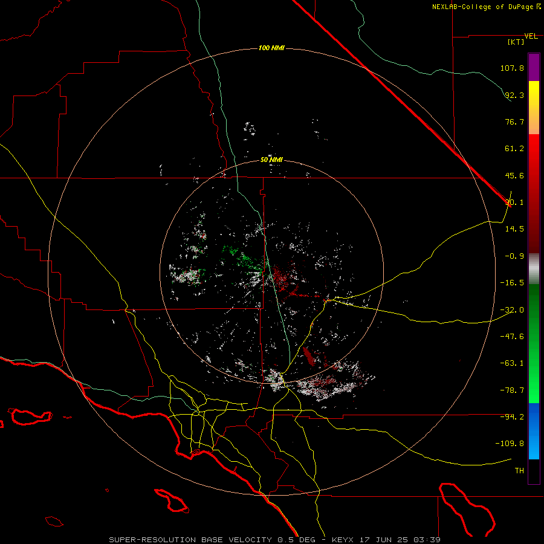The height and width of the screenshot is (544, 544).
Task: Click the blue segment of velocity color bar
Action: (534, 431)
